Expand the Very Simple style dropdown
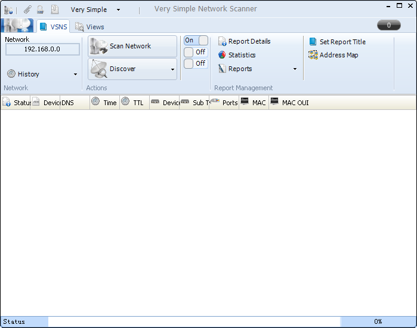 point(118,10)
